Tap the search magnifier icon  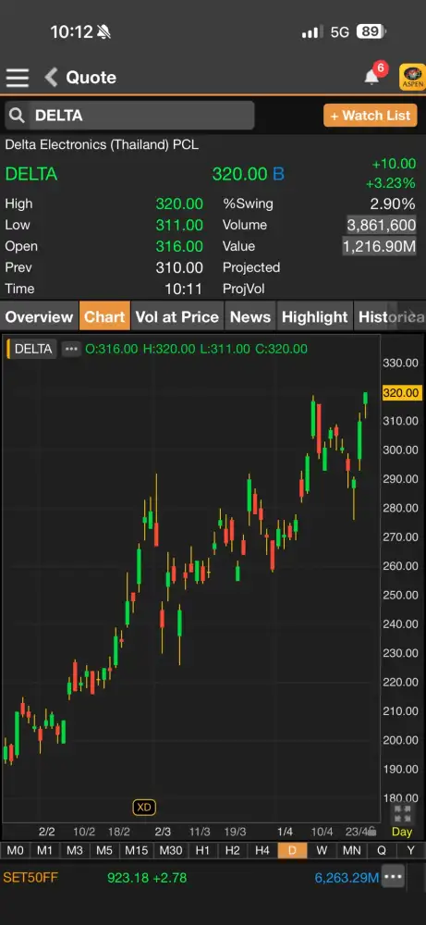pos(17,116)
